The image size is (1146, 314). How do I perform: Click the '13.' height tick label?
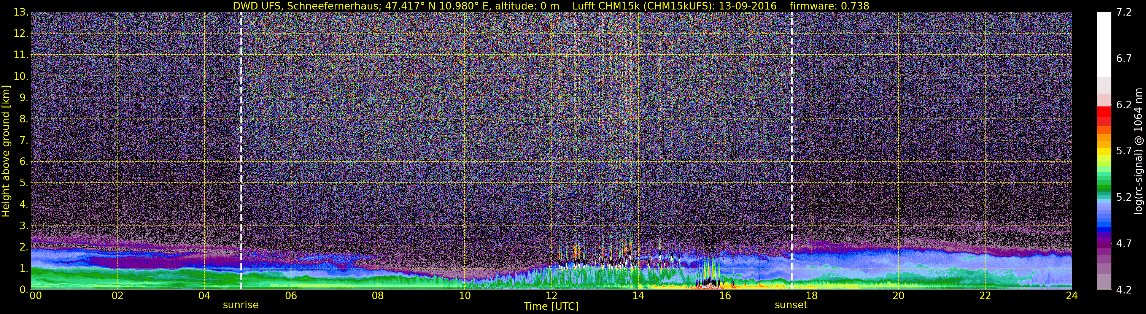tap(21, 12)
